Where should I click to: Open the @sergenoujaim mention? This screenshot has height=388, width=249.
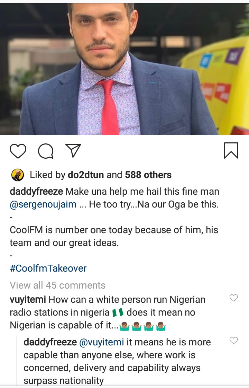click(x=43, y=204)
